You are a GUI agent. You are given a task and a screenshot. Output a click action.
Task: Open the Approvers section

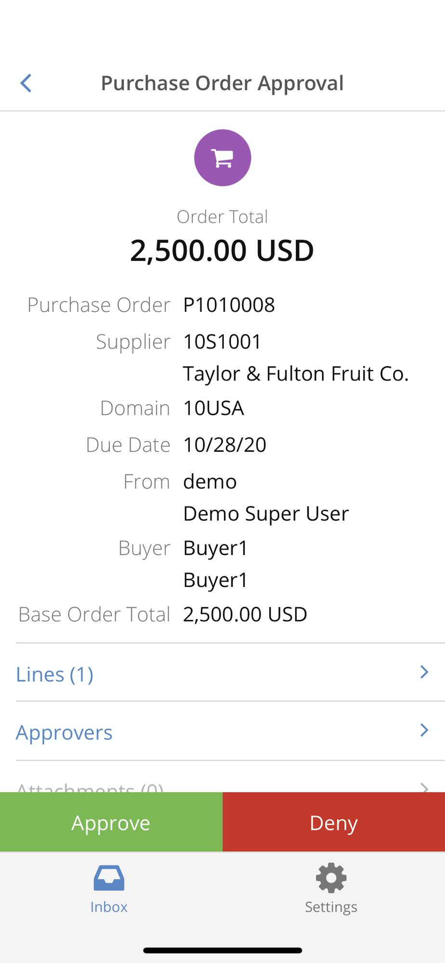pos(64,733)
